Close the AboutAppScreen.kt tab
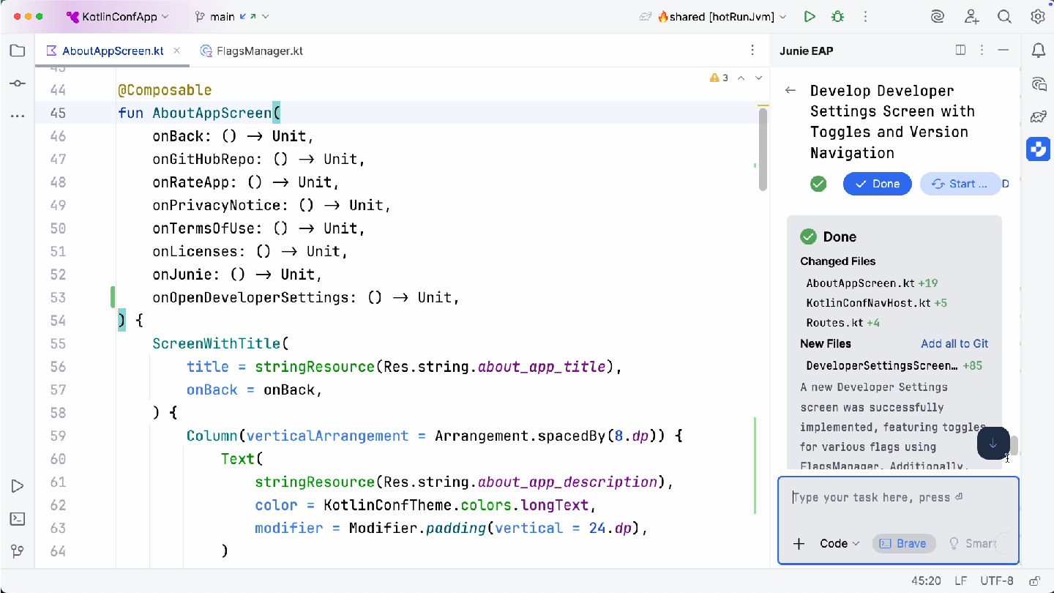Screen dimensions: 1054x593 pyautogui.click(x=176, y=51)
